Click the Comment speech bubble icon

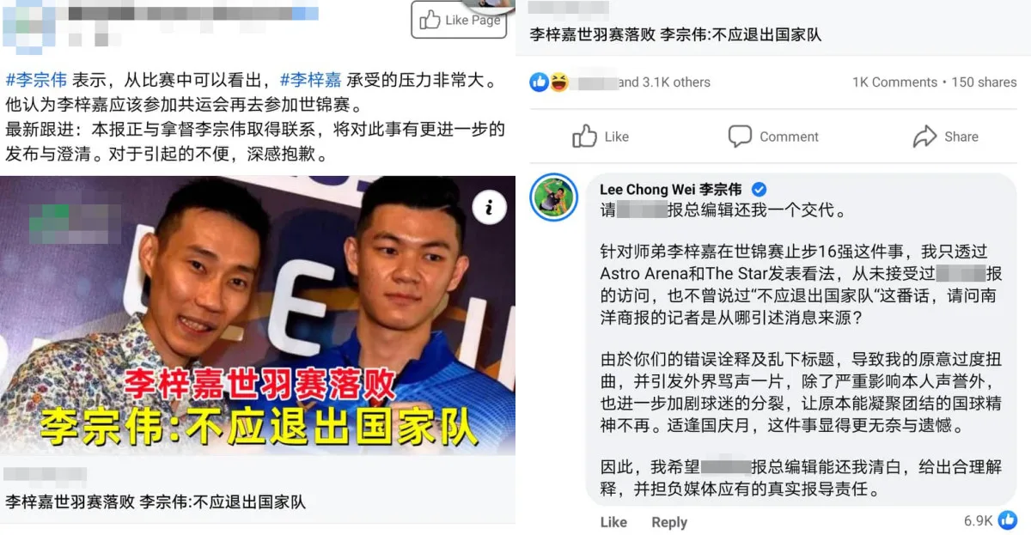click(x=740, y=137)
